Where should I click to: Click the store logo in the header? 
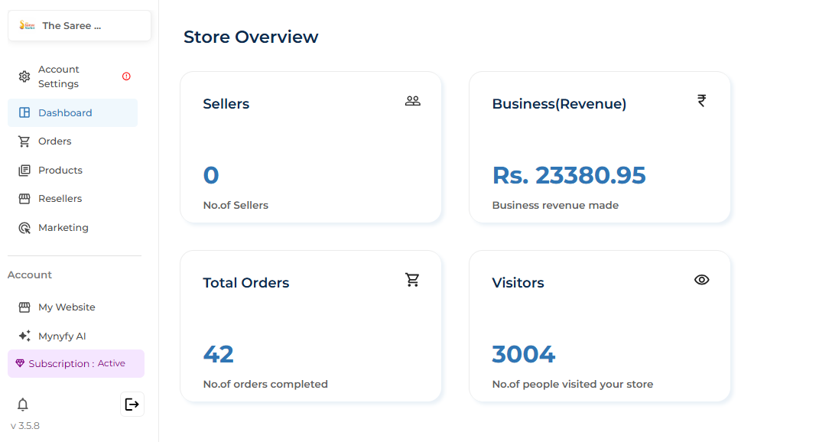(x=27, y=25)
